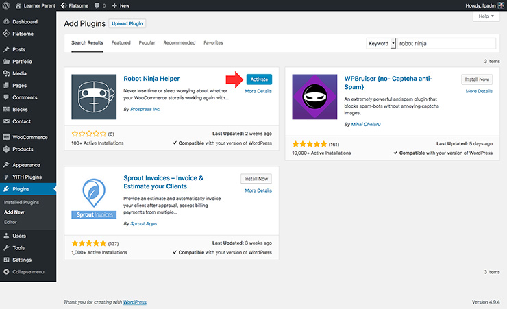Visit author Prospress Inc. link
The image size is (507, 309).
pos(145,109)
